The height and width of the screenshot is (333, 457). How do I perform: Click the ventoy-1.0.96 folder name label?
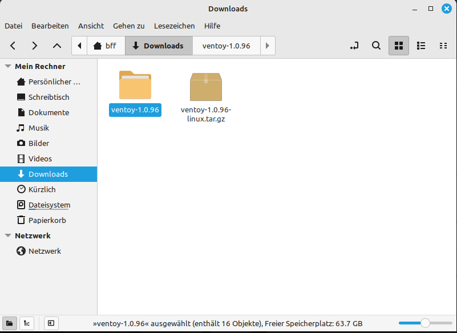(x=135, y=110)
